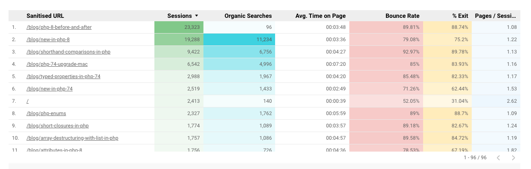The image size is (531, 169).
Task: Select the Pages / Session column header
Action: (495, 16)
